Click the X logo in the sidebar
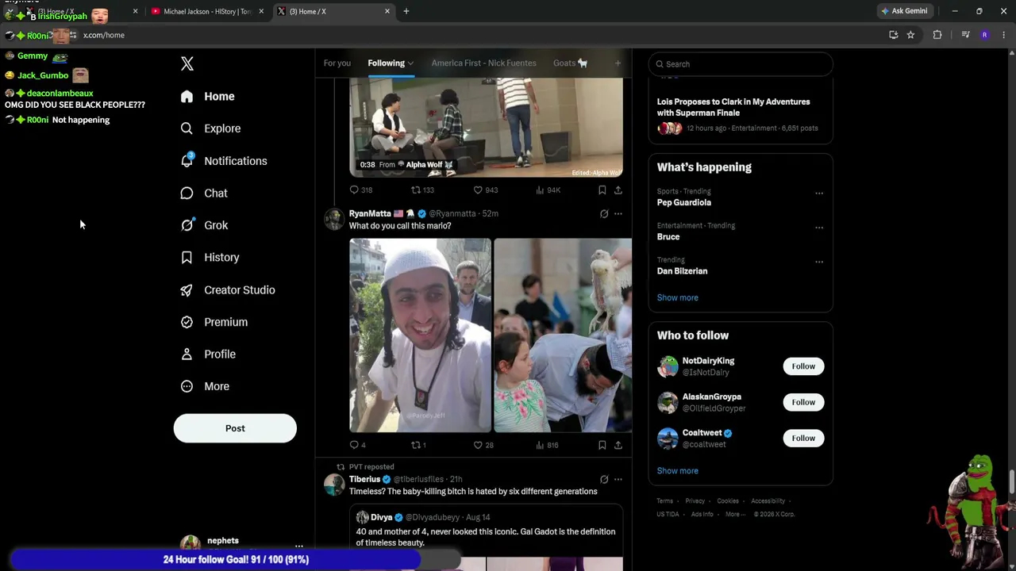The width and height of the screenshot is (1016, 571). coord(187,63)
